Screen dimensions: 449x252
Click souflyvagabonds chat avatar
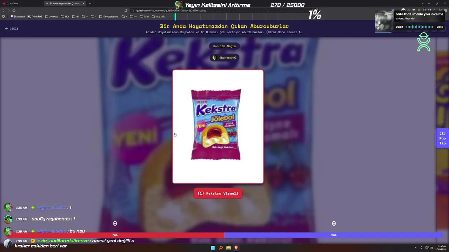tap(8, 219)
